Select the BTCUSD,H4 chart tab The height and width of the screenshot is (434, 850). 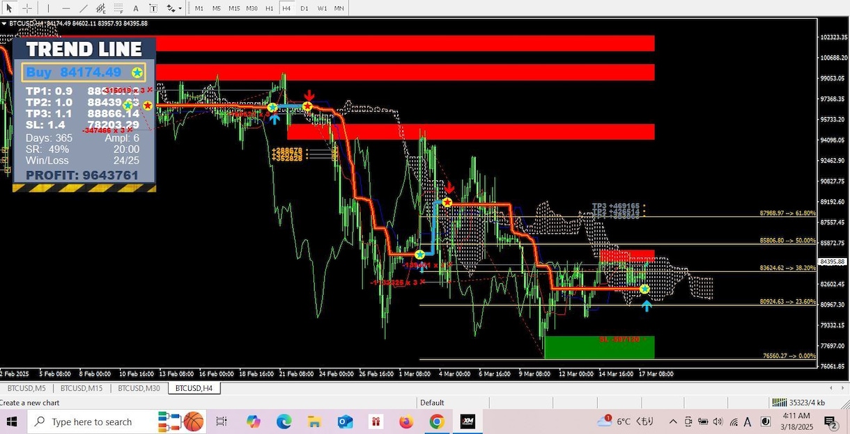(x=194, y=388)
